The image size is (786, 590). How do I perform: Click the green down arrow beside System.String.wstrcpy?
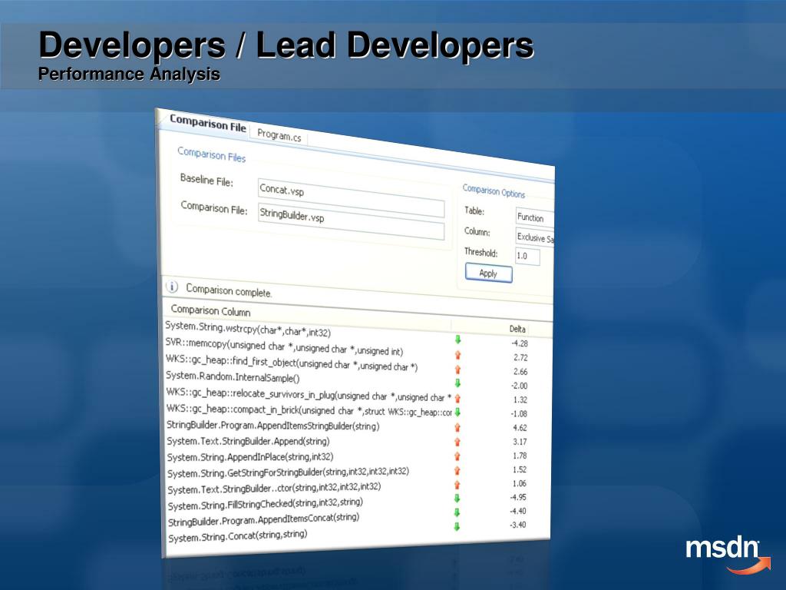[457, 340]
